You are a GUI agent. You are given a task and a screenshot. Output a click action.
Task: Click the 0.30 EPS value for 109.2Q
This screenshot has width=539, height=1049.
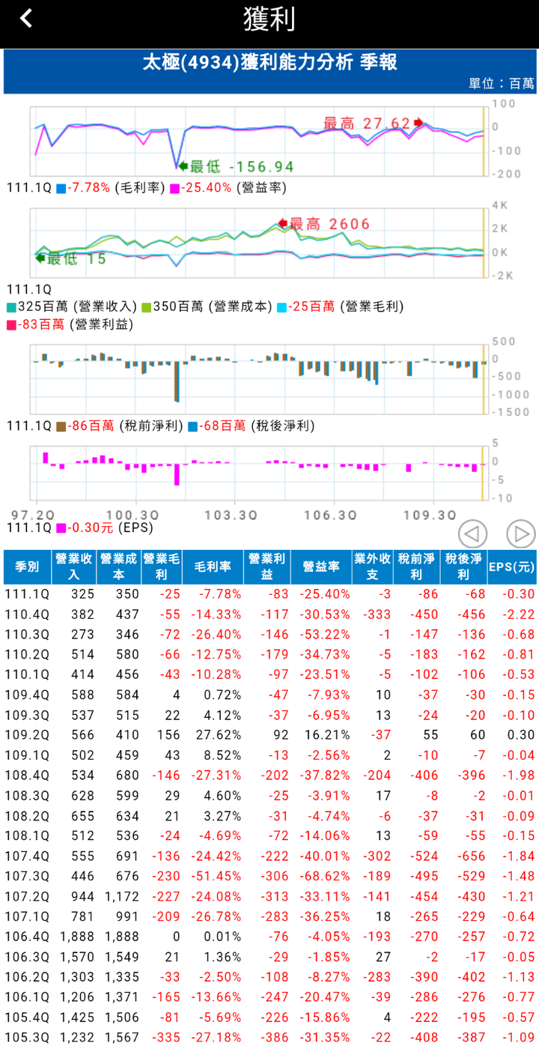click(x=520, y=736)
